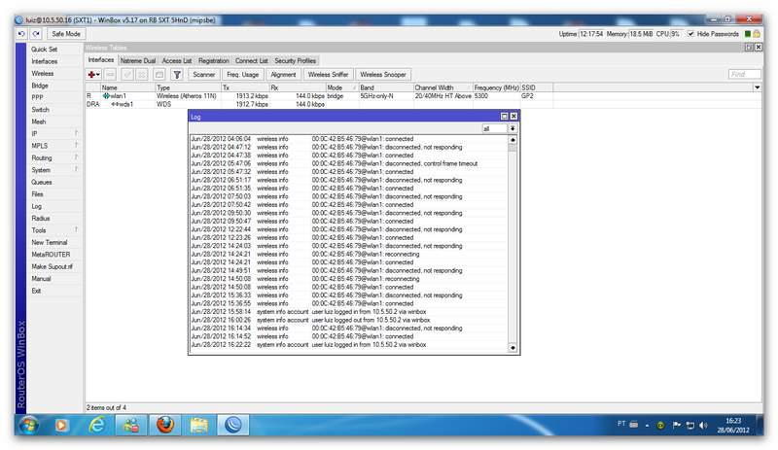Click the Freq. Usage button

242,75
